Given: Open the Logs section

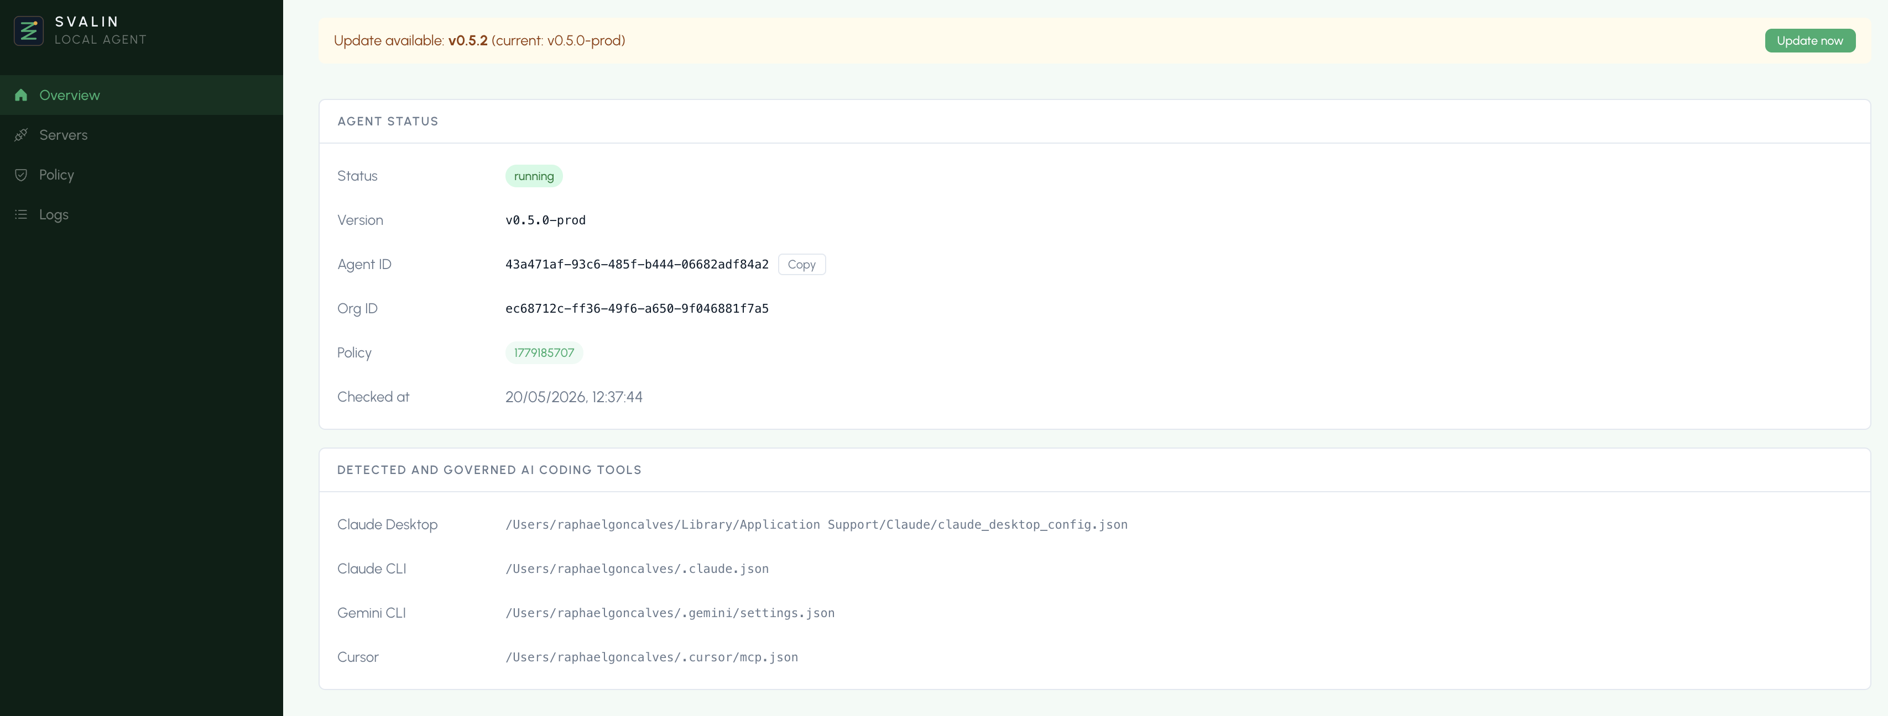Looking at the screenshot, I should (x=142, y=214).
